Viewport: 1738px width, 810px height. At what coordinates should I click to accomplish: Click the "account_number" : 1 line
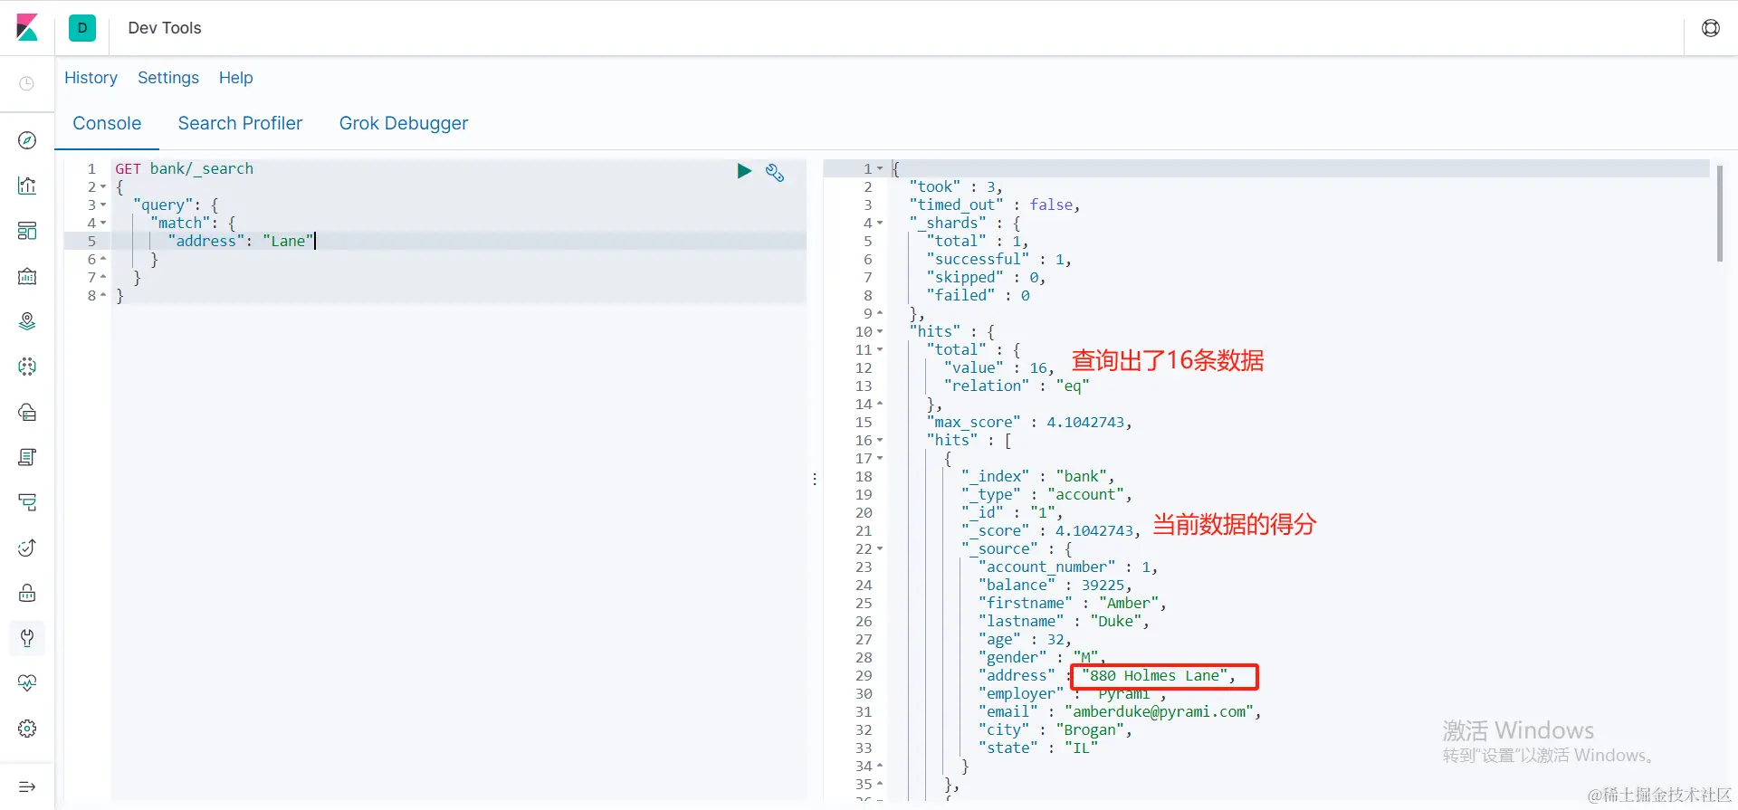click(x=1067, y=567)
